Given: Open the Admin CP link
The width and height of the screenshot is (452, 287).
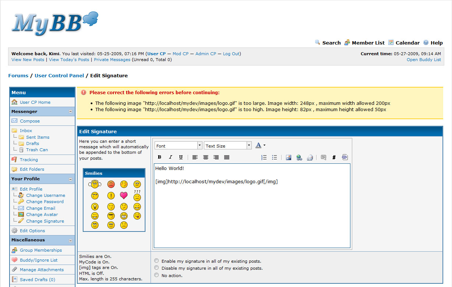Looking at the screenshot, I should coord(206,54).
